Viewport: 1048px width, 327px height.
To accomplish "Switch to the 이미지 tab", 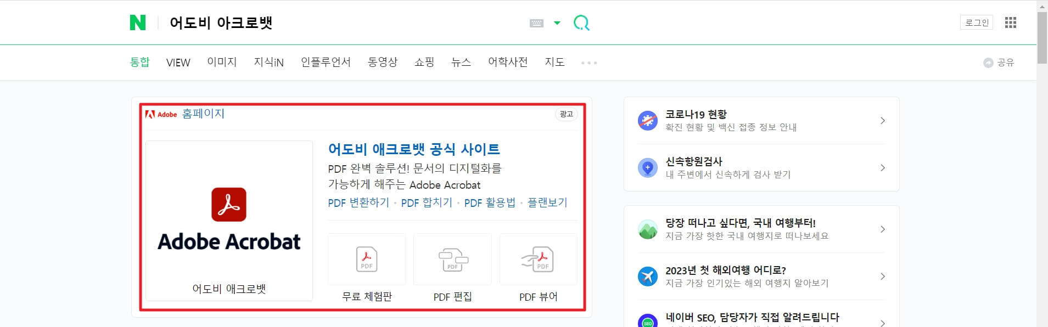I will click(x=222, y=62).
